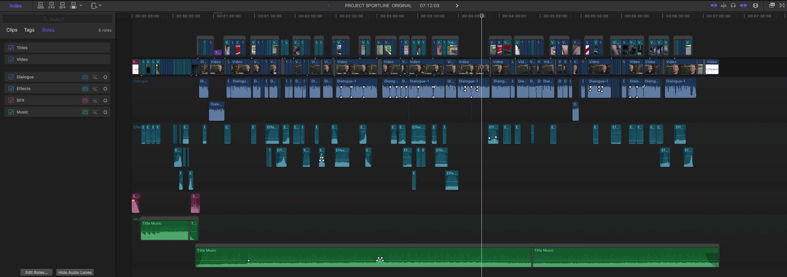Select the Roles tab
Image resolution: width=787 pixels, height=277 pixels.
click(x=48, y=30)
